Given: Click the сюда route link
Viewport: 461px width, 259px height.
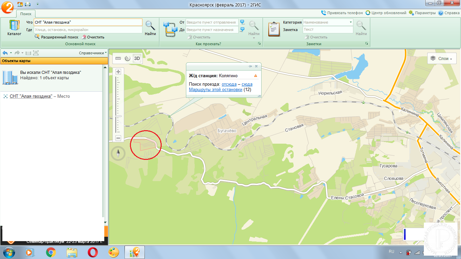Looking at the screenshot, I should point(247,84).
